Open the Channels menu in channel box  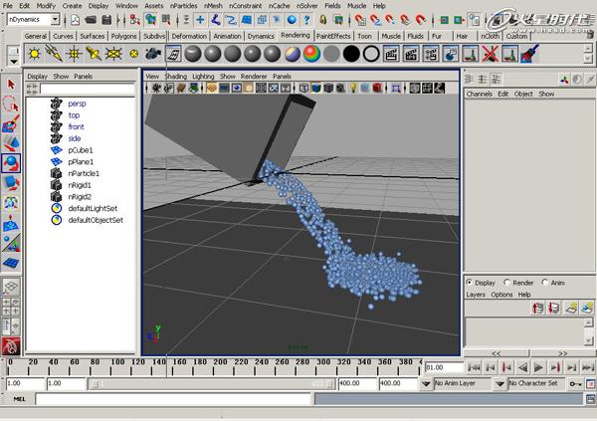480,94
